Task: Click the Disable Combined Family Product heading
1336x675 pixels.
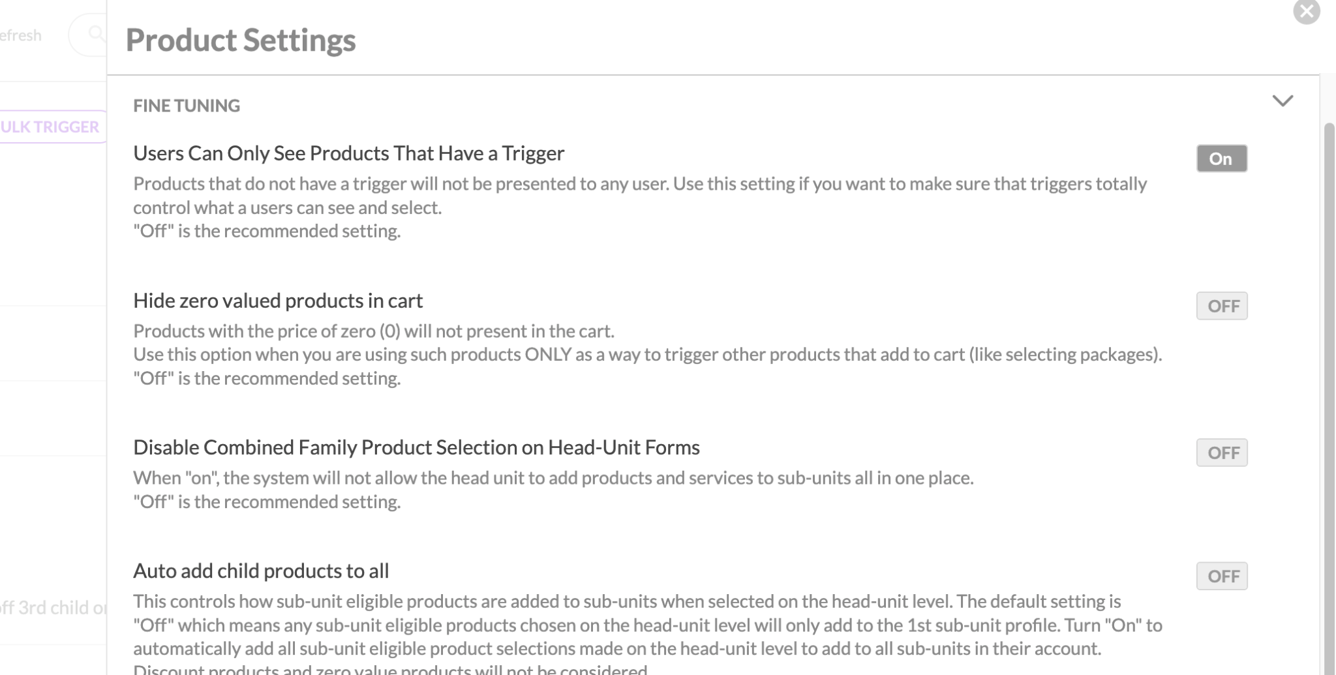Action: (x=416, y=447)
